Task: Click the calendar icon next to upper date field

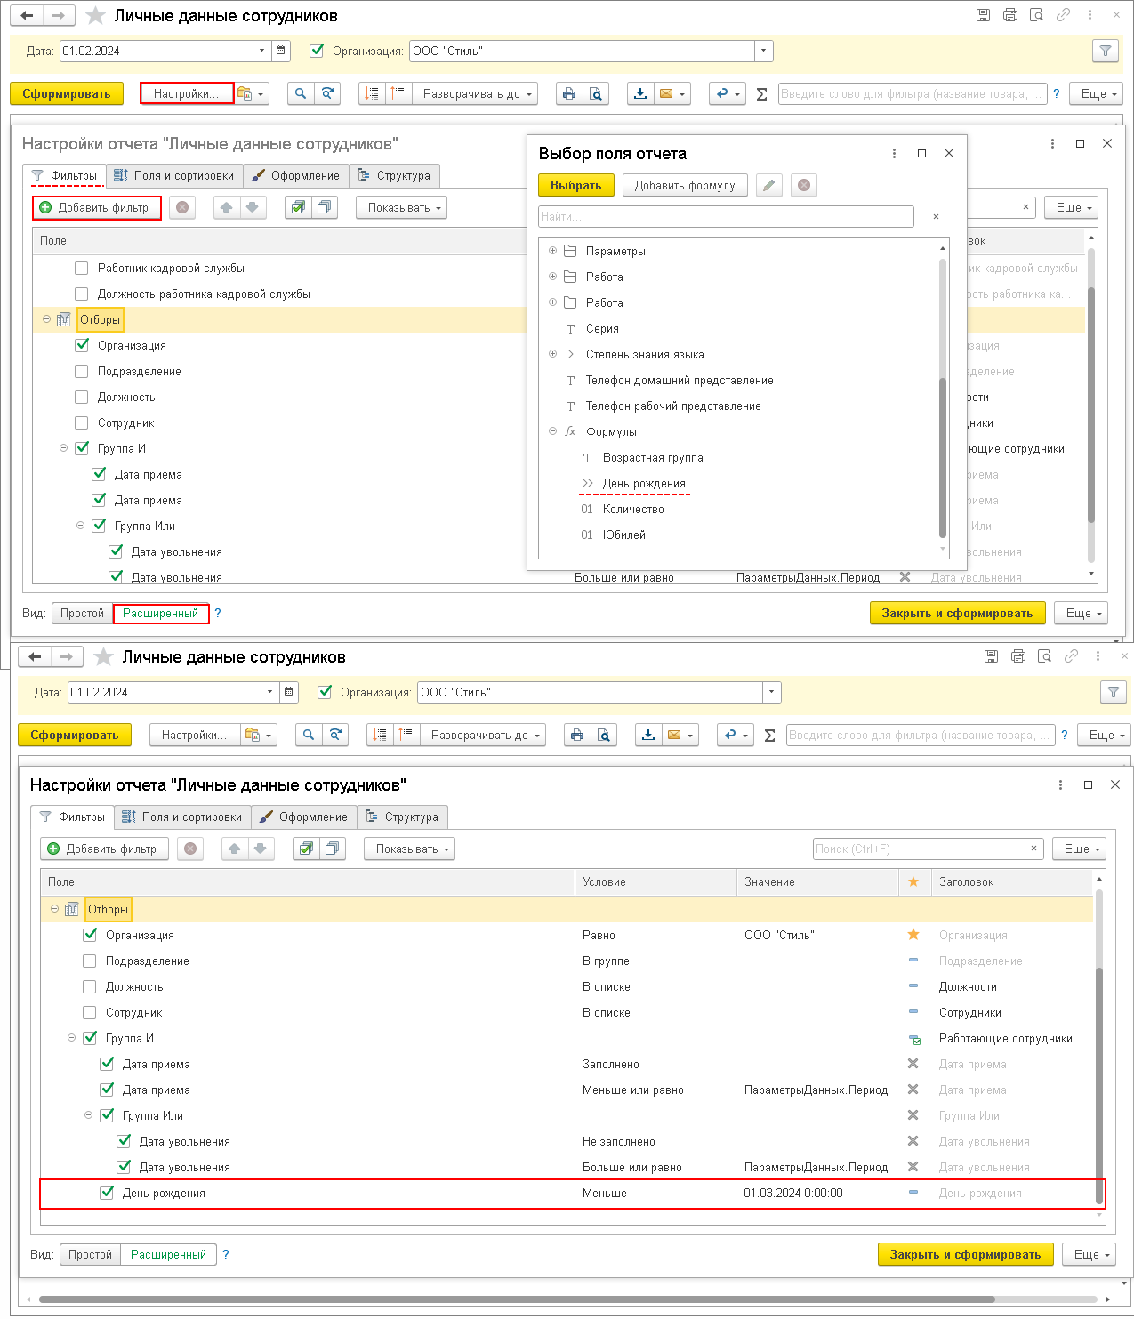Action: coord(281,51)
